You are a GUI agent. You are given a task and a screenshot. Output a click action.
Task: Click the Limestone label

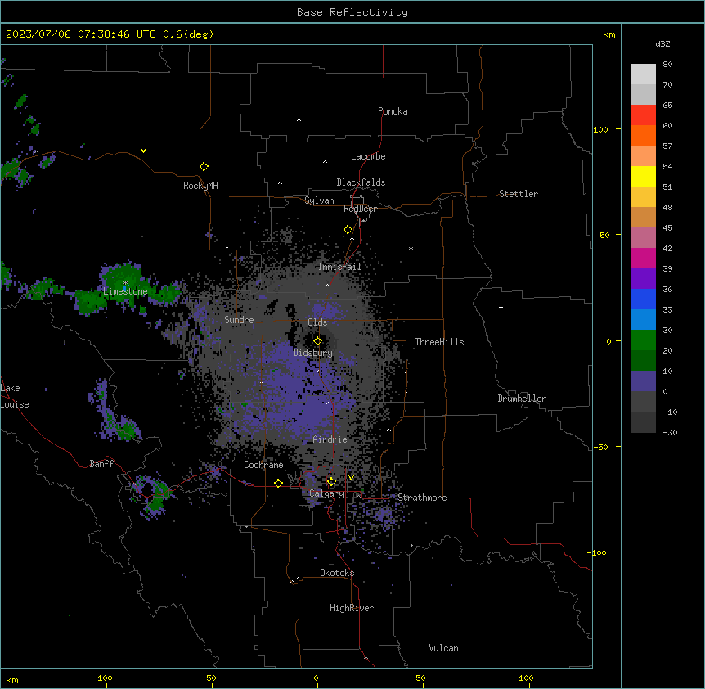pyautogui.click(x=125, y=291)
